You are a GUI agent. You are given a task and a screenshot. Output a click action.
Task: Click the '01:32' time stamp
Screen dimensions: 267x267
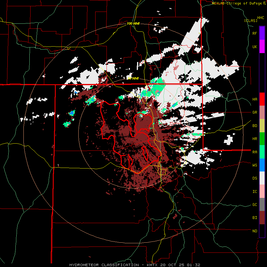pos(194,265)
